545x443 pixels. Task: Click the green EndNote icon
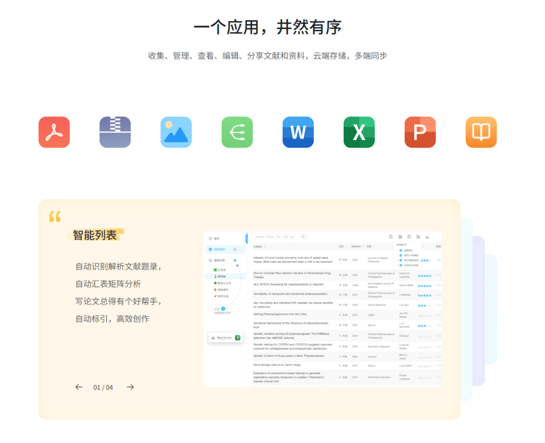coord(237,132)
